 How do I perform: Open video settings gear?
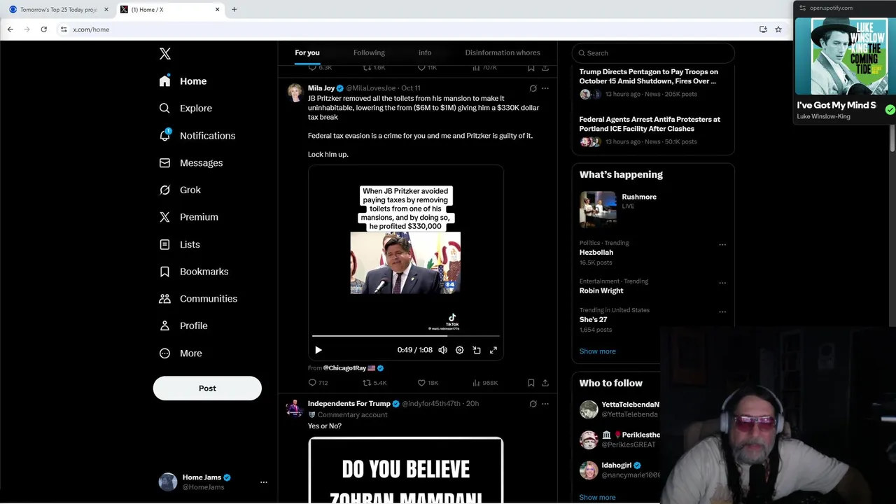(460, 350)
